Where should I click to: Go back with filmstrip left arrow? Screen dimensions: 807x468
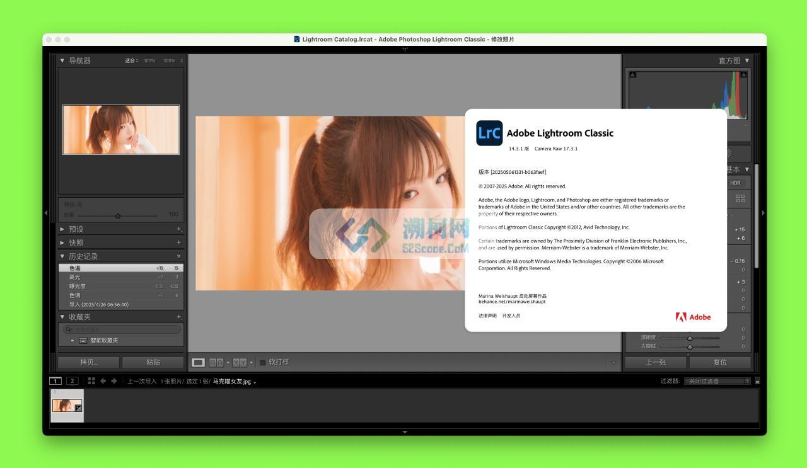click(103, 381)
